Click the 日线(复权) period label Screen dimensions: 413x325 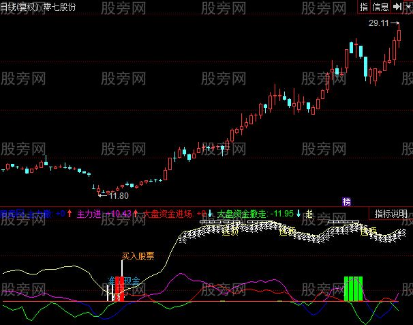[x=20, y=6]
